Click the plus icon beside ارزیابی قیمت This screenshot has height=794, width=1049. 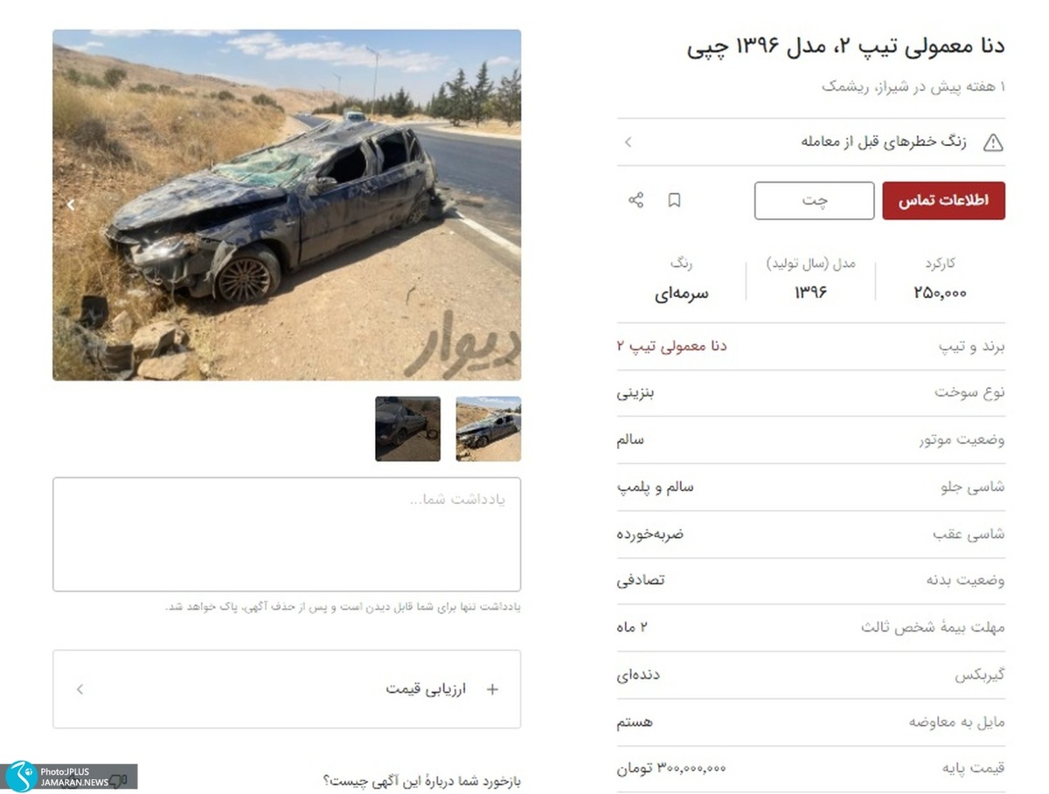(492, 689)
